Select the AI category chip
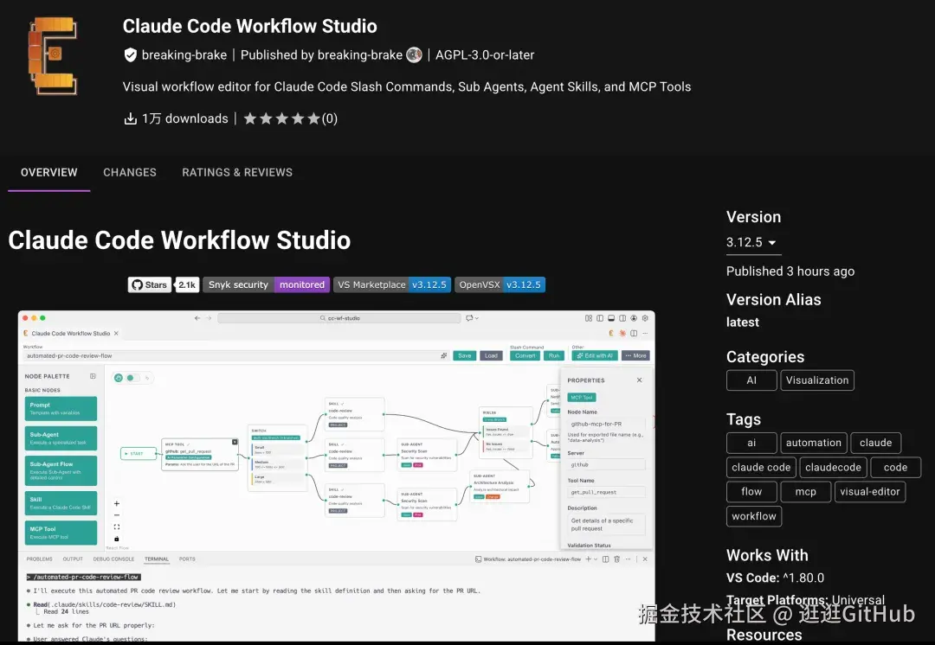This screenshot has height=645, width=935. click(751, 380)
